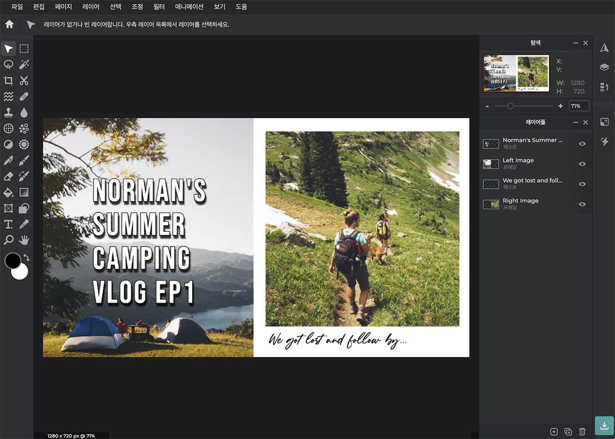
Task: Select the Zoom magnifier tool
Action: click(x=8, y=239)
